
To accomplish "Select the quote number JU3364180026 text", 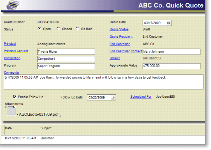I will pyautogui.click(x=48, y=22).
